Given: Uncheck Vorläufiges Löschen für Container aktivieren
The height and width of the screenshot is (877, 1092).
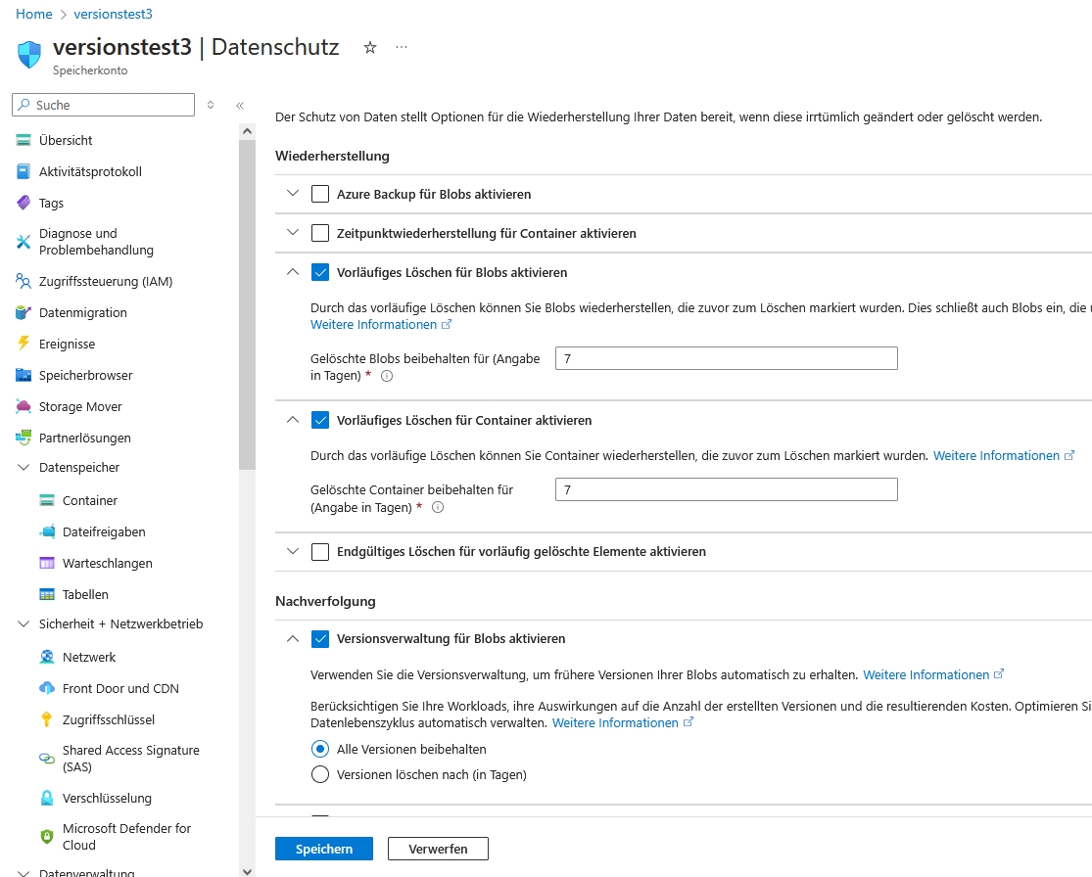Looking at the screenshot, I should coord(320,420).
